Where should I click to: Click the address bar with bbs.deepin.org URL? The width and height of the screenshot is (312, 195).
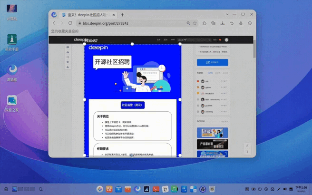click(x=137, y=23)
